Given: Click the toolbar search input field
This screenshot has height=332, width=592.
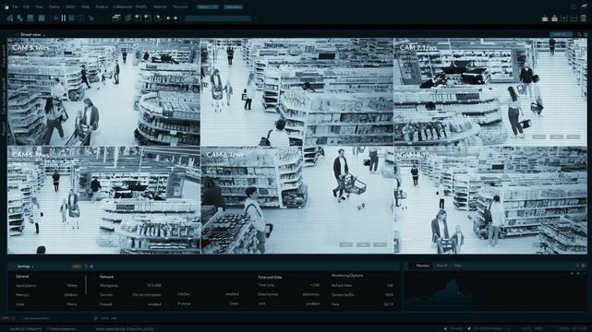Looking at the screenshot, I should 218,18.
